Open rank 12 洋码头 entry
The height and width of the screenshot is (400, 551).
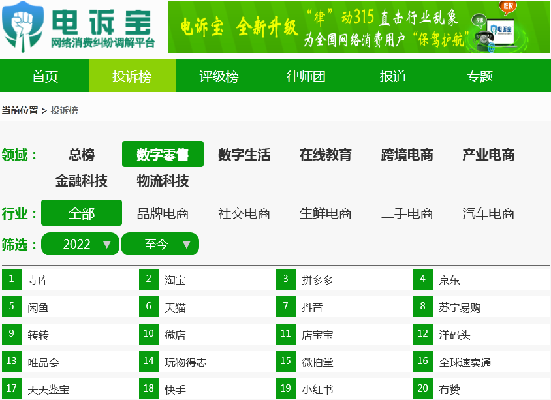[x=481, y=334]
